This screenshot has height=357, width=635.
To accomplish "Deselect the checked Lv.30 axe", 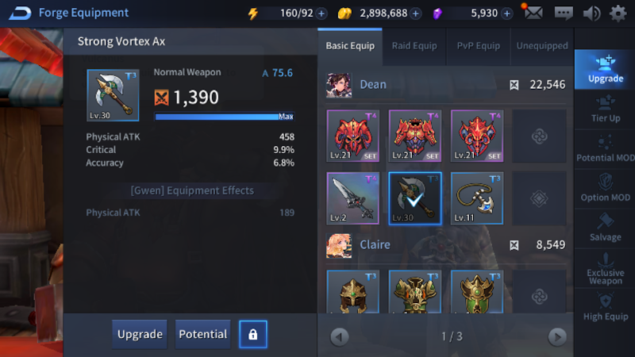I will tap(414, 198).
